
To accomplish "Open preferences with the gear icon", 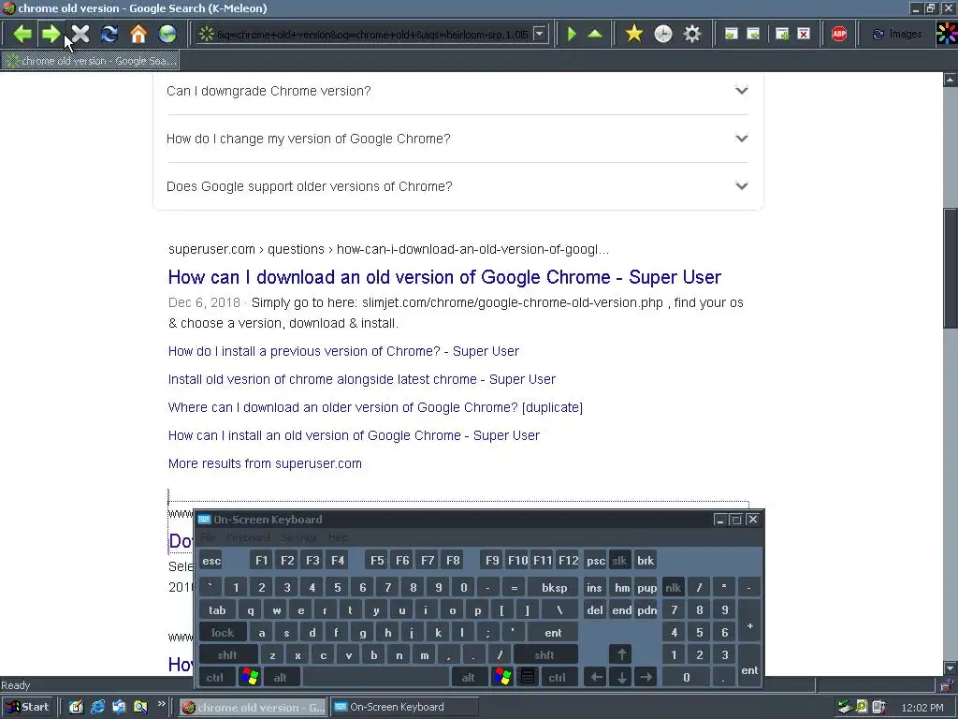I will click(x=692, y=34).
